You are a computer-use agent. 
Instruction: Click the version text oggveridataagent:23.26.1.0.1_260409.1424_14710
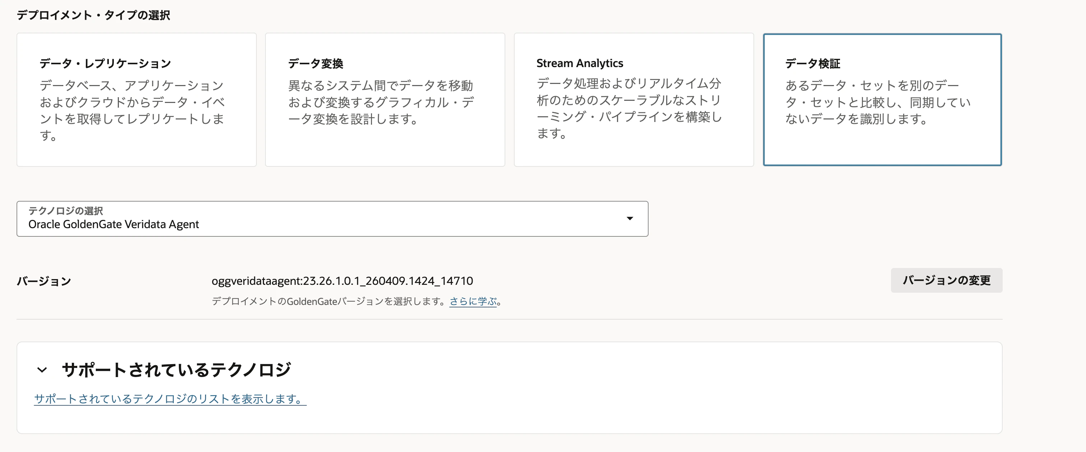pyautogui.click(x=342, y=281)
